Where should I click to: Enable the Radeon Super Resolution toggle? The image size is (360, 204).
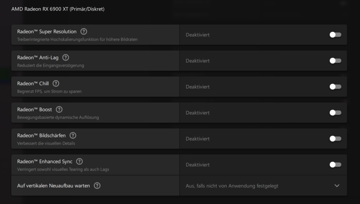click(335, 35)
